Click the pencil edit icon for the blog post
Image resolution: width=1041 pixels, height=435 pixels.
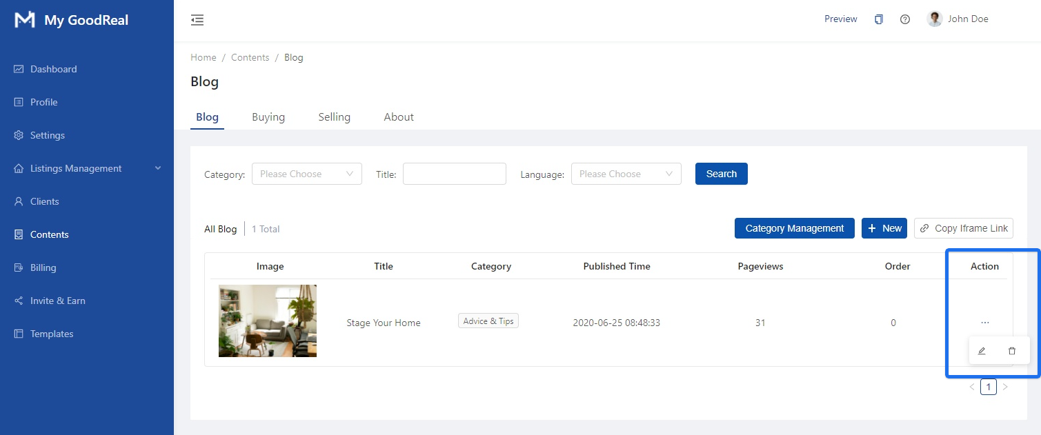(x=982, y=351)
